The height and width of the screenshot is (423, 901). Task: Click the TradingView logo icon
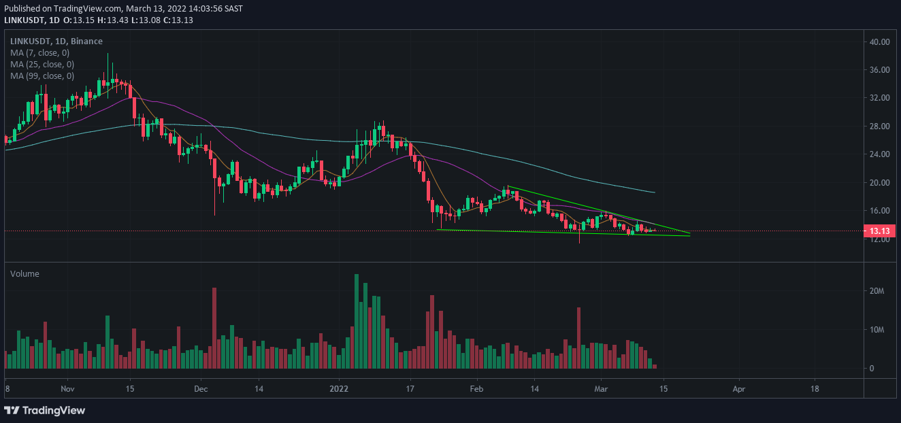point(12,410)
